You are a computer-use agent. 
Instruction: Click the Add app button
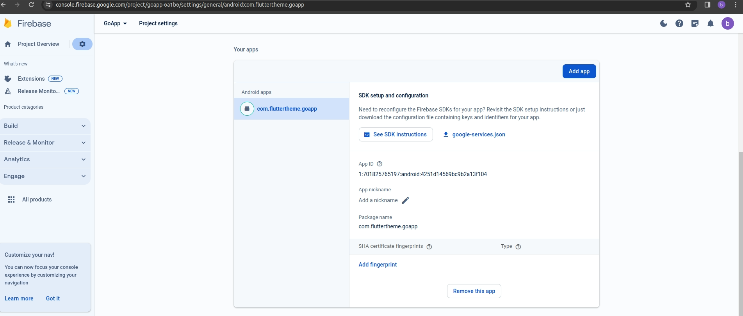click(x=579, y=71)
